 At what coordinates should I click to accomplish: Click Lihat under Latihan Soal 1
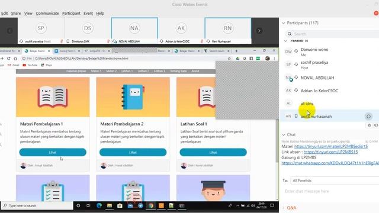213,153
